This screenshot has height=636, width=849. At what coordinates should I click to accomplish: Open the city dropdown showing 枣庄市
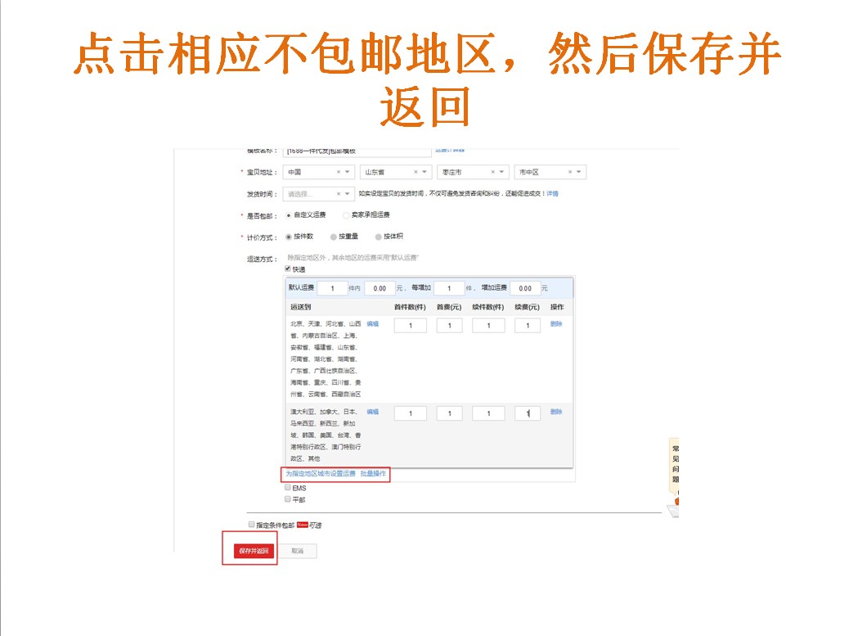click(x=501, y=172)
